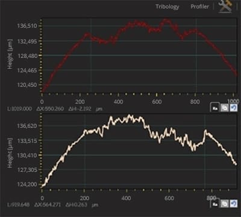Copy the upper red profile graph
The width and height of the screenshot is (241, 217).
(x=225, y=108)
